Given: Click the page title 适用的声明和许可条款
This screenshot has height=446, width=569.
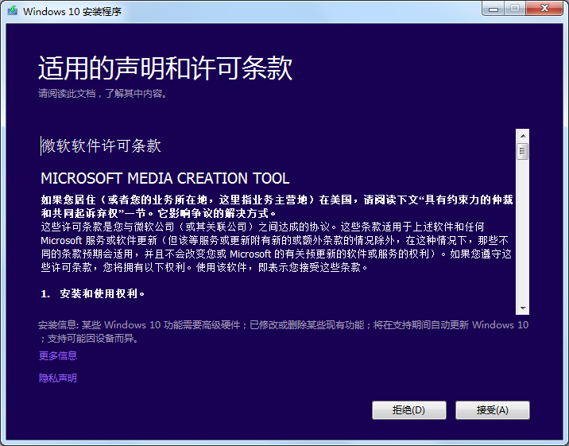Looking at the screenshot, I should (x=165, y=68).
